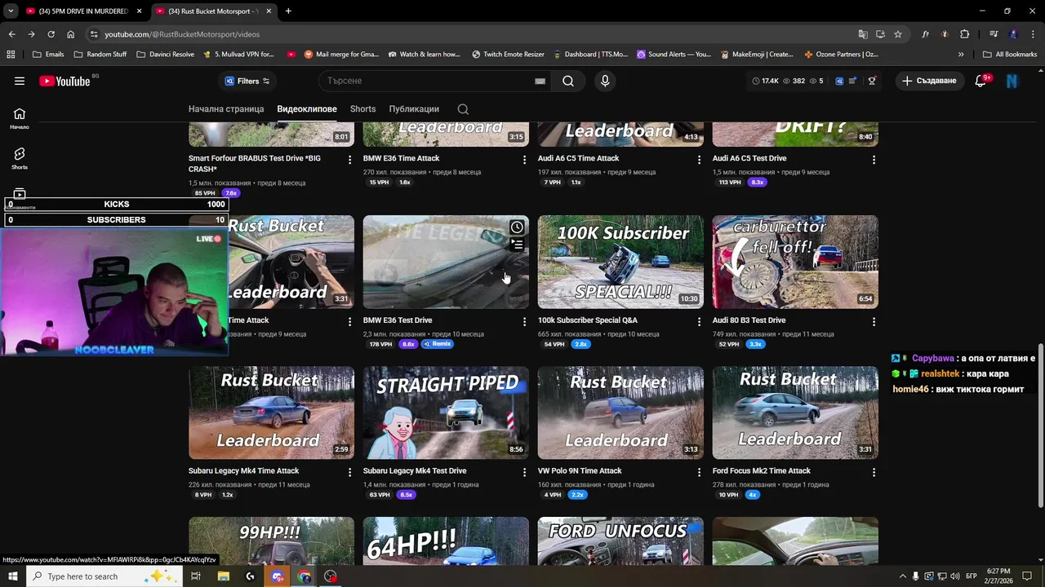Open File Explorer from the taskbar
1045x587 pixels.
[x=223, y=576]
